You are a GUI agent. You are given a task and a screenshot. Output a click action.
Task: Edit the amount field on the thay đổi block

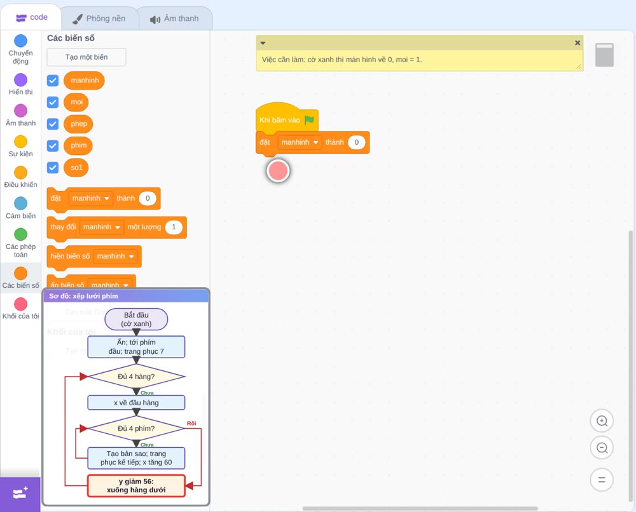pyautogui.click(x=174, y=227)
